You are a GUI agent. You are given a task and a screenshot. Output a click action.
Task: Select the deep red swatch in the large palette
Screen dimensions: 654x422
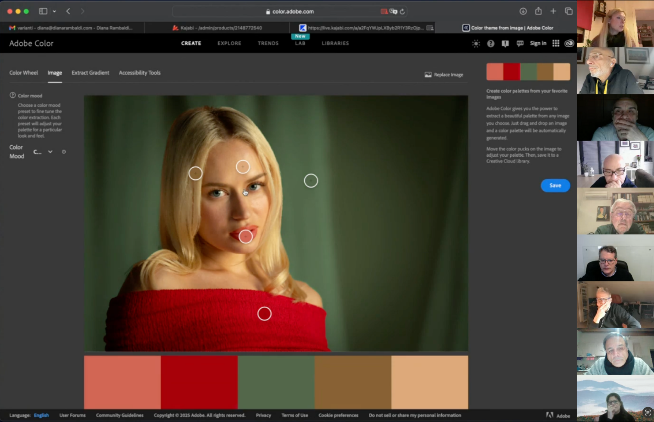point(199,382)
